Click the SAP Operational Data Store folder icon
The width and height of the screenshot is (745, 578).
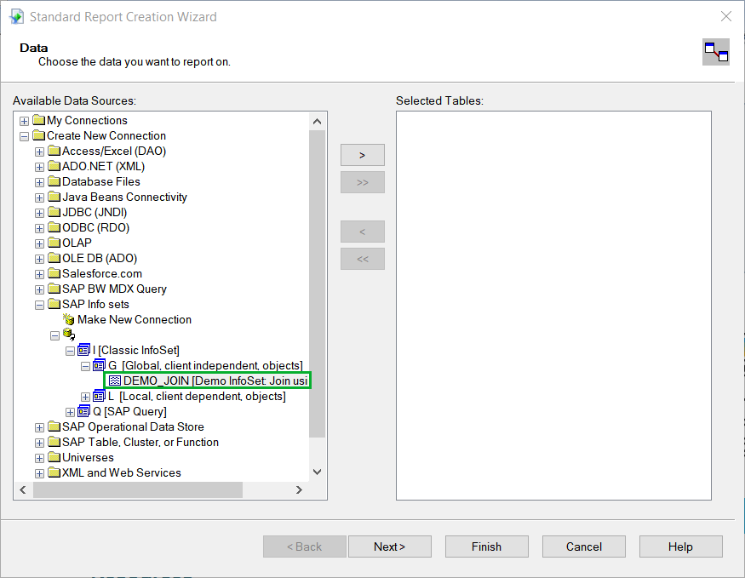click(x=54, y=426)
